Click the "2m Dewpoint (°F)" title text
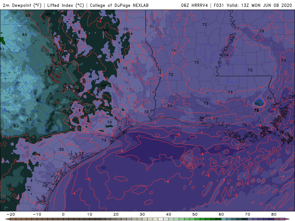The height and width of the screenshot is (221, 295). 22,5
